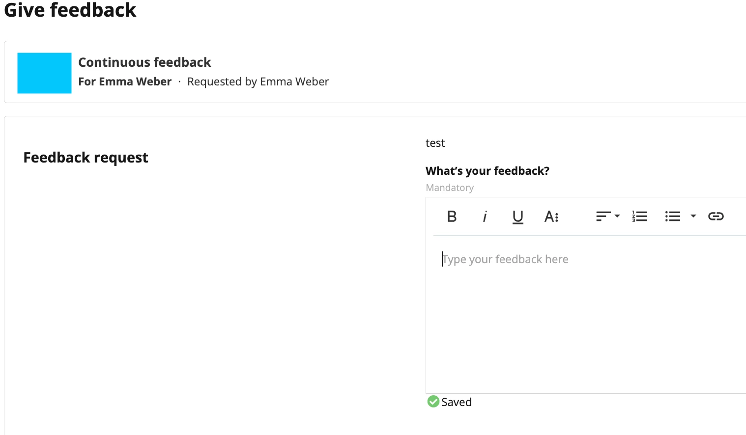Insert a hyperlink with the link icon

click(716, 216)
